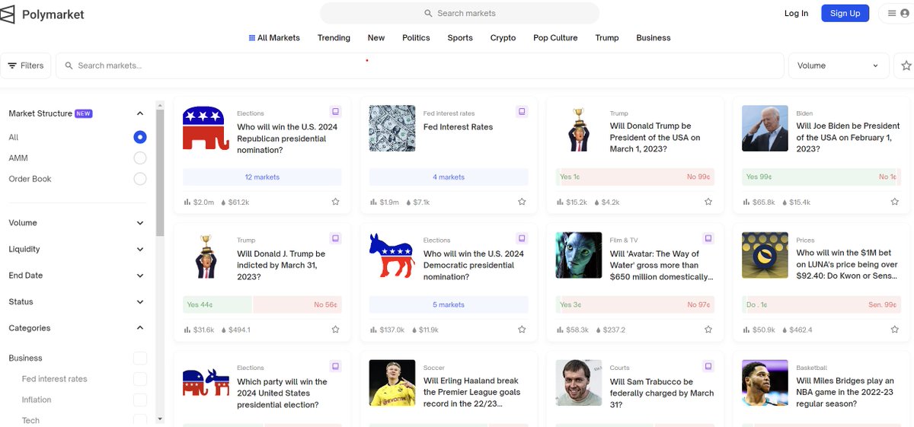Check the Inflation category checkbox
Screen dimensions: 914x427
coord(139,400)
